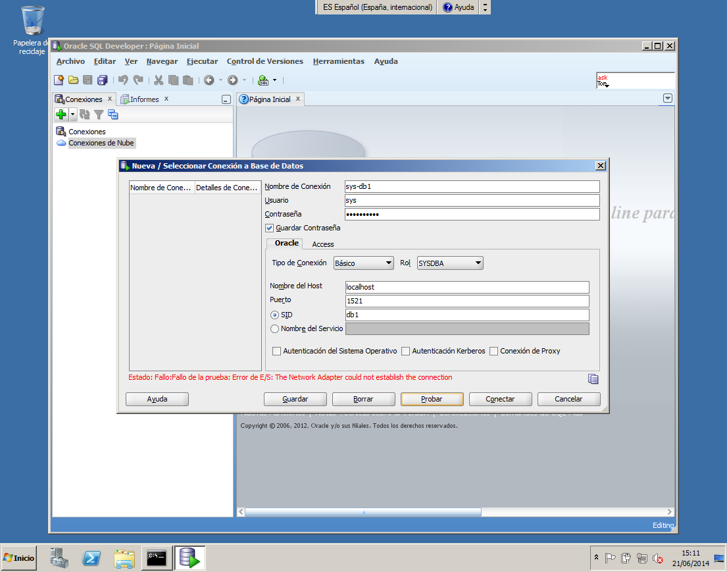Enable Conexión de Proxy checkbox

tap(494, 351)
